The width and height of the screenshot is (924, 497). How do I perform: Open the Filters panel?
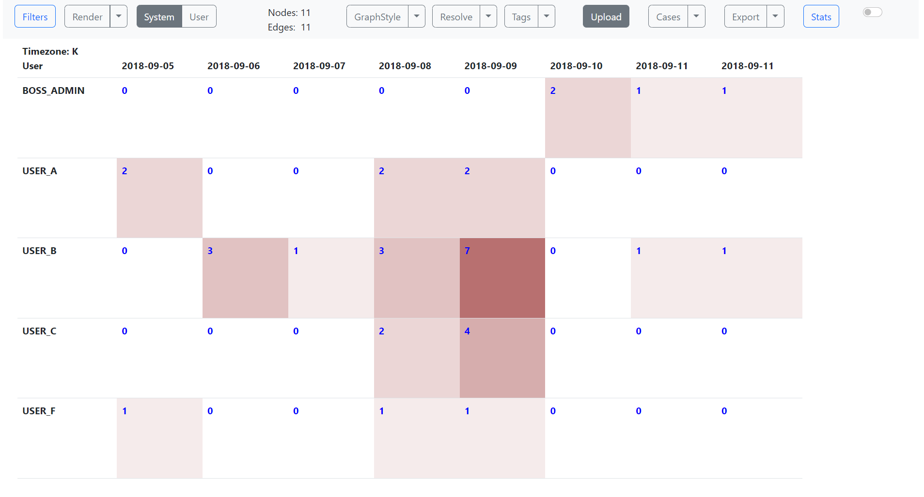[35, 17]
